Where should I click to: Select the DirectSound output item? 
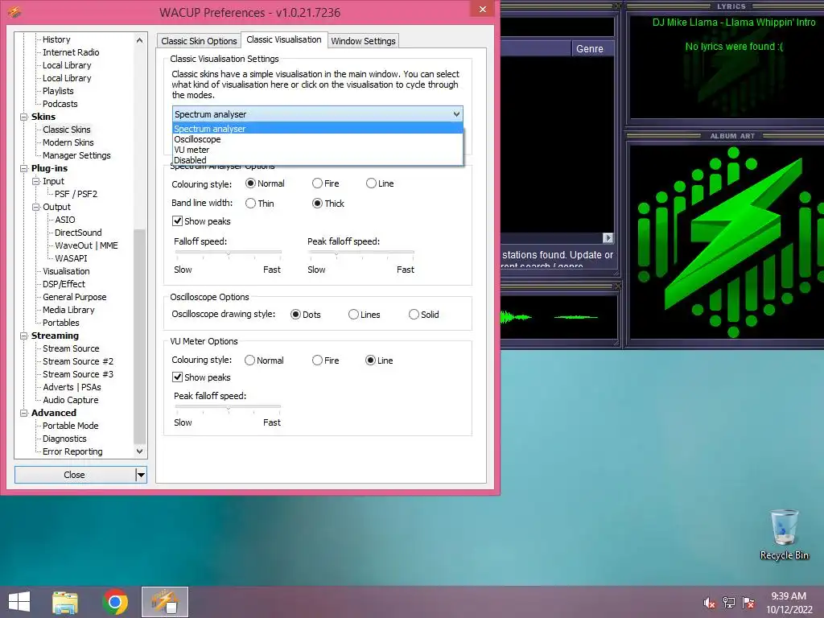click(x=78, y=233)
